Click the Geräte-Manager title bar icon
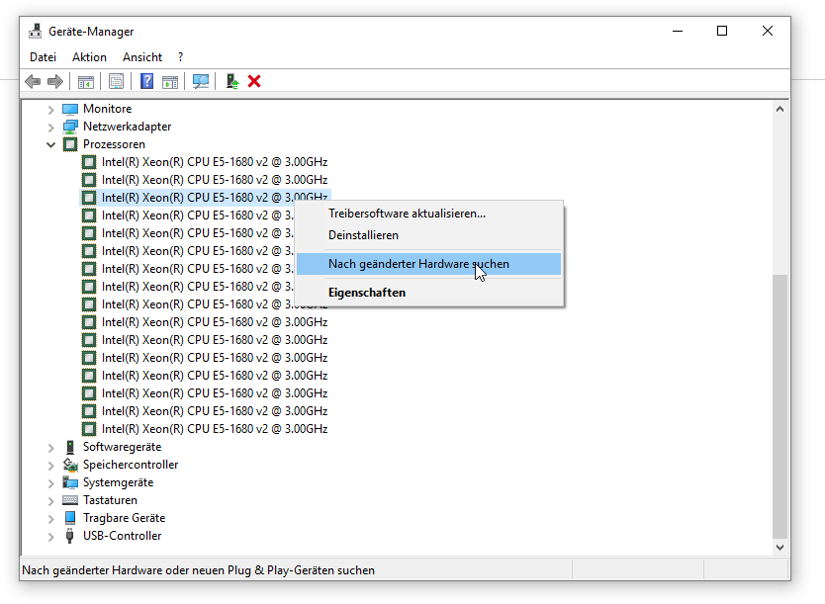Viewport: 825px width, 604px height. [36, 31]
